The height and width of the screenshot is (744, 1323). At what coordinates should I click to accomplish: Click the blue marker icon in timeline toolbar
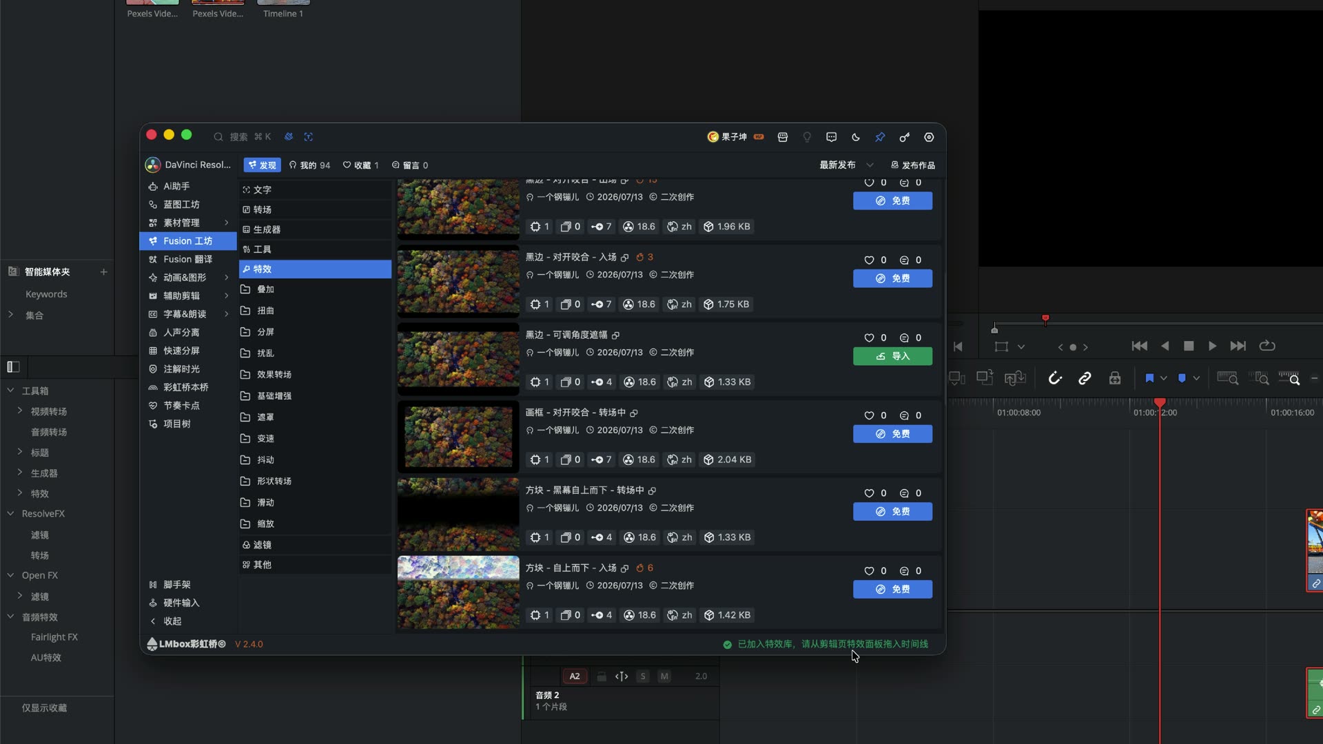(x=1182, y=378)
